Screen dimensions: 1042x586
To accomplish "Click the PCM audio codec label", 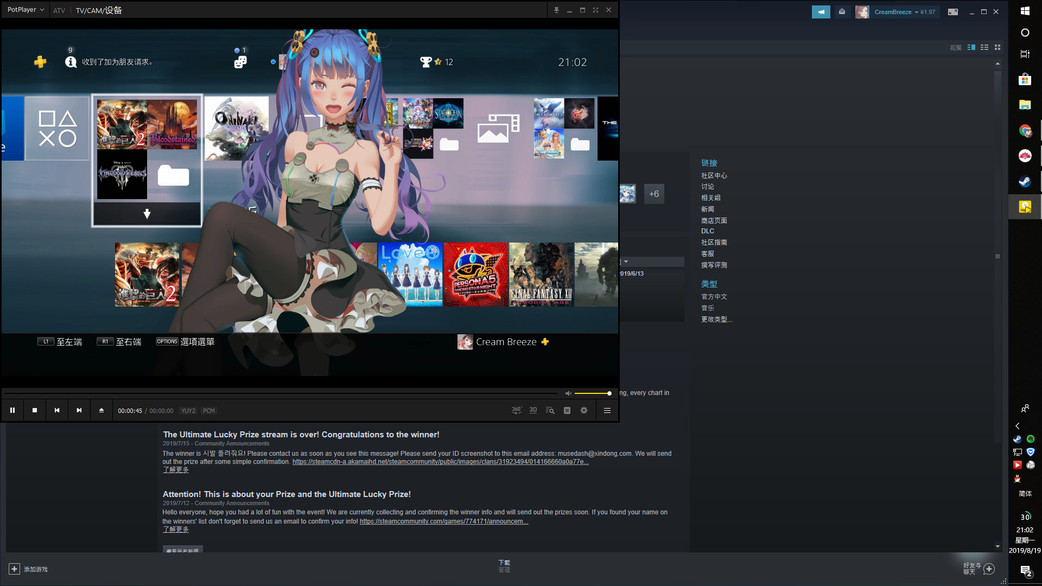I will [x=209, y=411].
